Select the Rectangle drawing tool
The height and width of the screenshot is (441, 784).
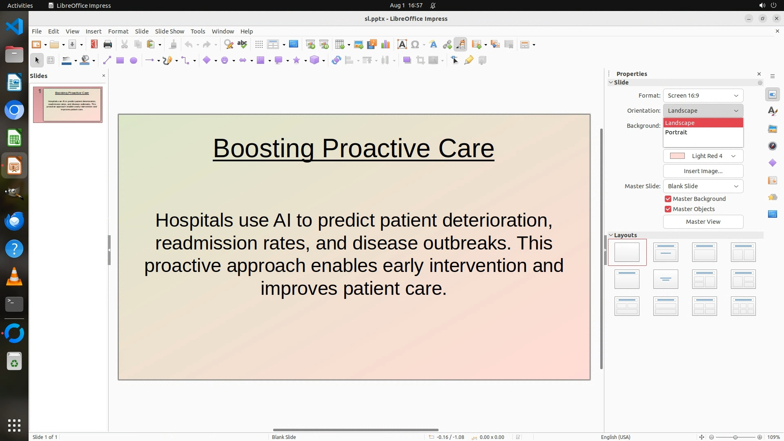pyautogui.click(x=120, y=60)
